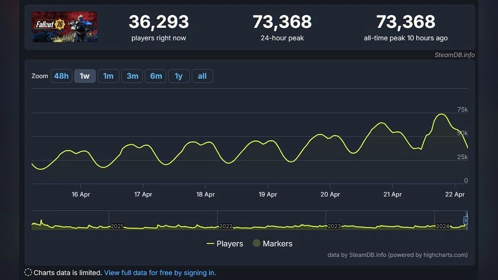Click the '17 Apr' x-axis label
498x280 pixels.
(143, 194)
